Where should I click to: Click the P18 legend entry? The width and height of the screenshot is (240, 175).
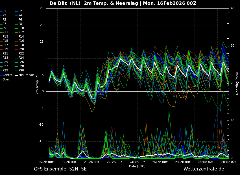pos(21,45)
